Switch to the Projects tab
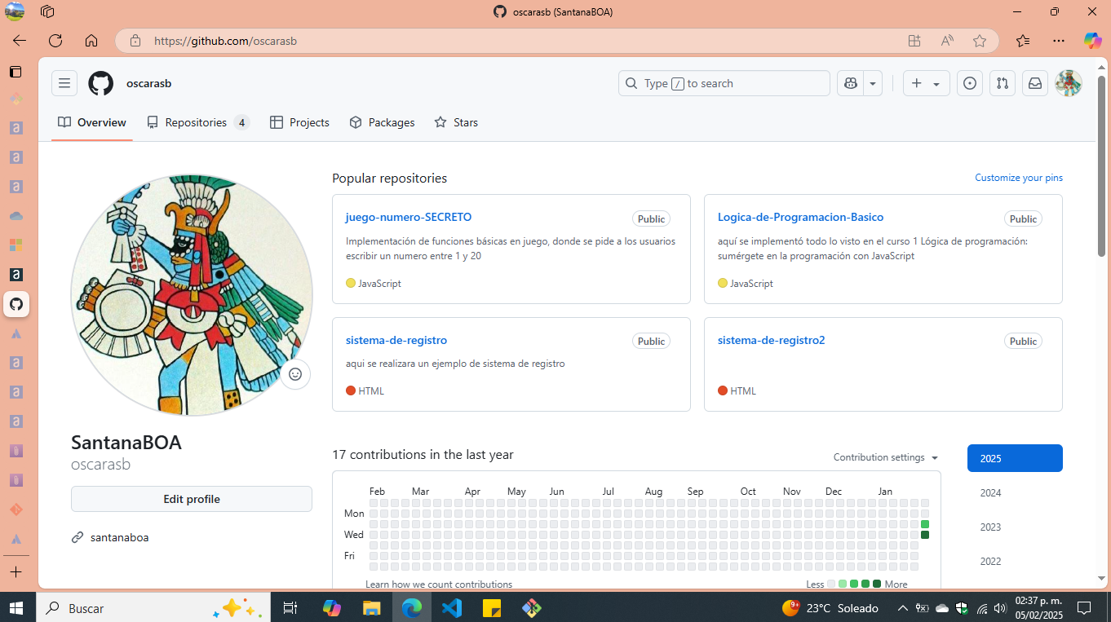 pos(299,122)
